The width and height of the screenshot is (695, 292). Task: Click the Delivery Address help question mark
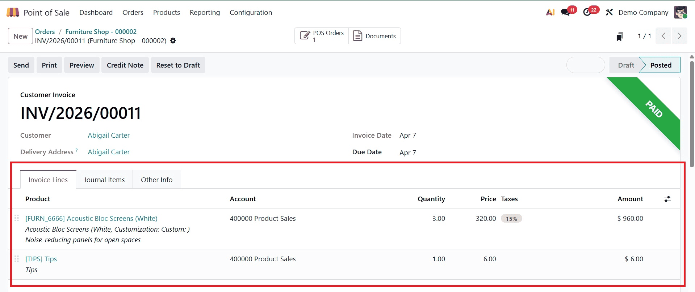click(76, 150)
